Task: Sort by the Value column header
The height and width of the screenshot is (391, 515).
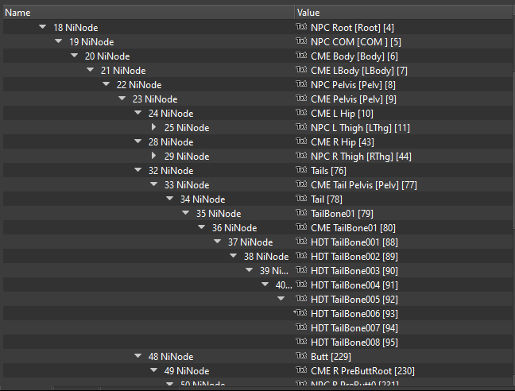Action: tap(403, 13)
